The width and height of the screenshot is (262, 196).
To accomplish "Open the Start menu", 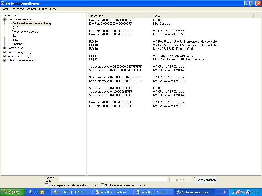I will pos(12,192).
